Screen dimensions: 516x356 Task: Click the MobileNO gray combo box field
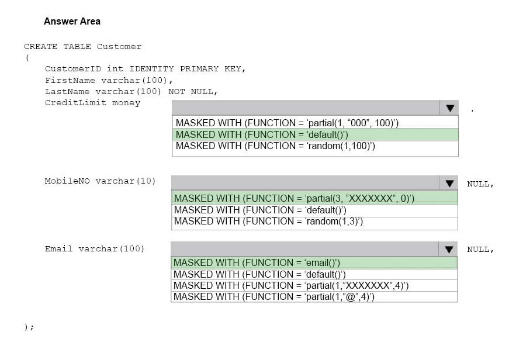click(306, 183)
